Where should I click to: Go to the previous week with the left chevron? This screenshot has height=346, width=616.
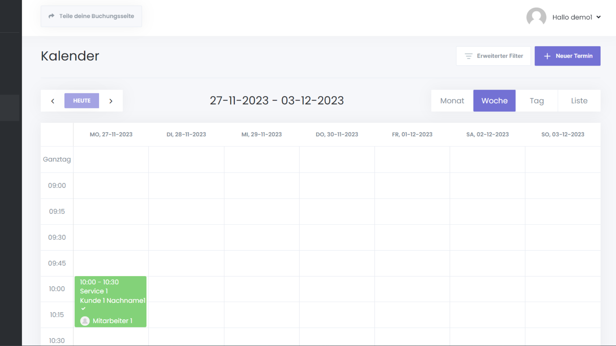click(53, 101)
